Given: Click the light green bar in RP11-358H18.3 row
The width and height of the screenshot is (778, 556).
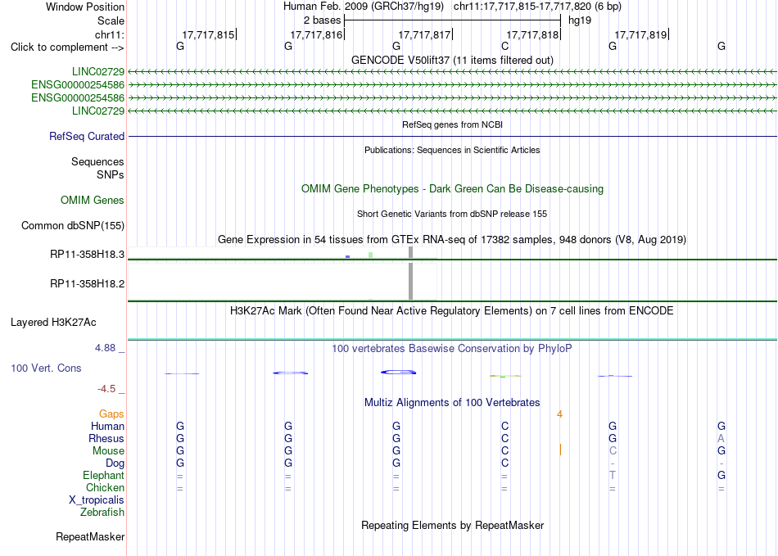Looking at the screenshot, I should point(370,255).
